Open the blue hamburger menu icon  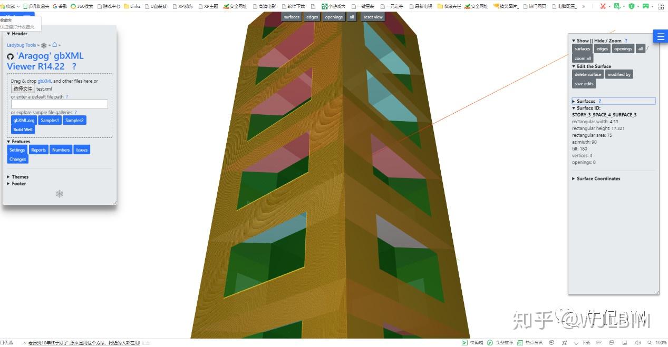[x=661, y=36]
